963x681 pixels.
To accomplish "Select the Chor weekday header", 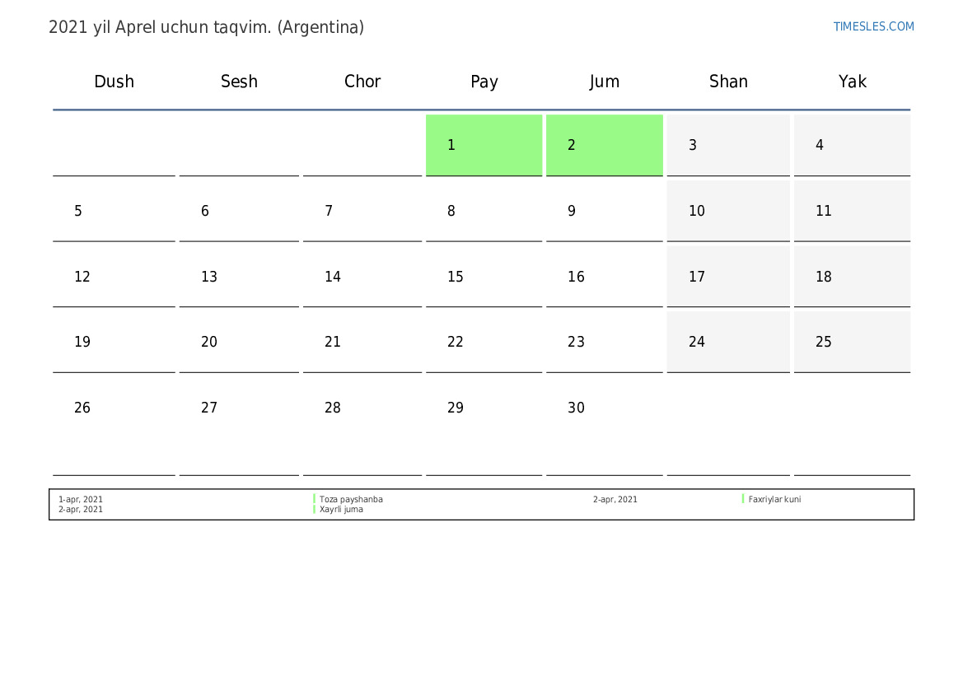I will (x=362, y=82).
